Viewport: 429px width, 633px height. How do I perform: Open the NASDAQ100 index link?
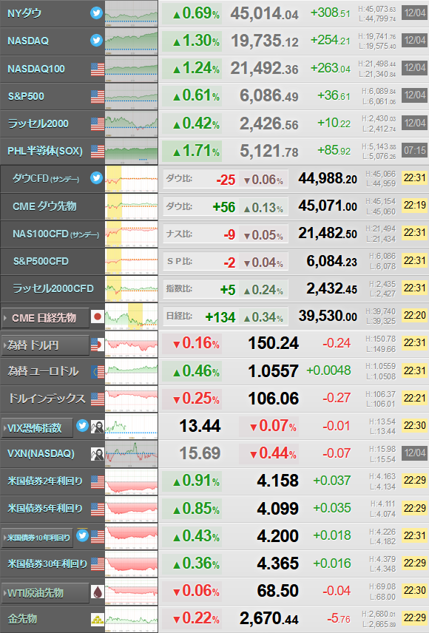(x=36, y=69)
